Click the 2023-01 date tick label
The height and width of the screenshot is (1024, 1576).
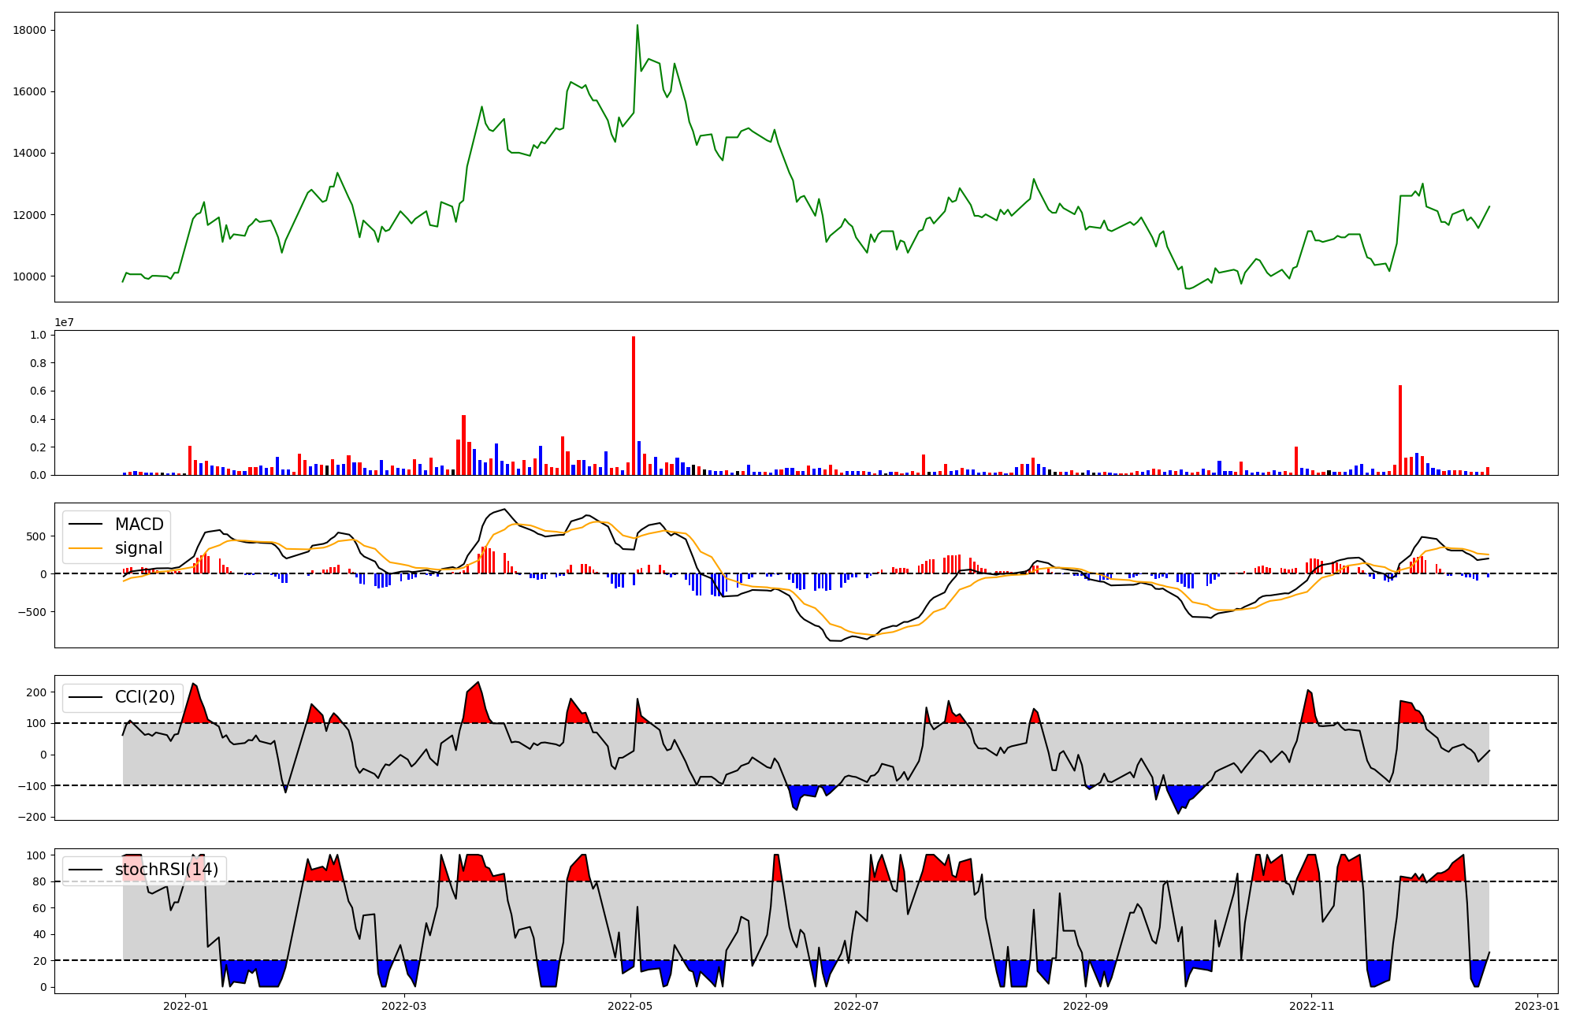(1537, 1006)
